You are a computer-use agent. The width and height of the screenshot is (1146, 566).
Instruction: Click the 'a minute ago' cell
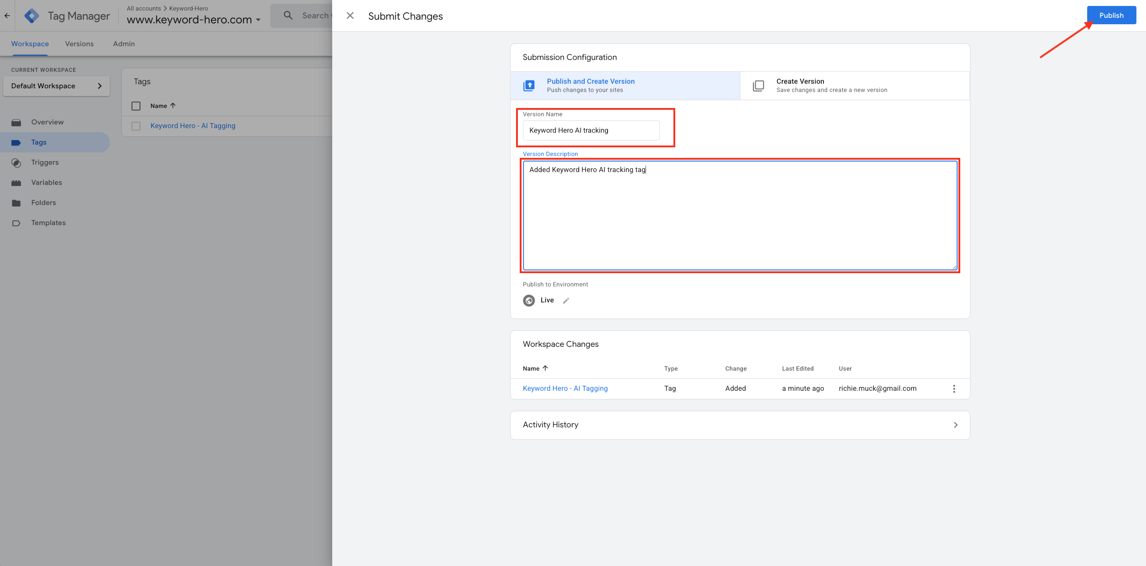pos(803,388)
